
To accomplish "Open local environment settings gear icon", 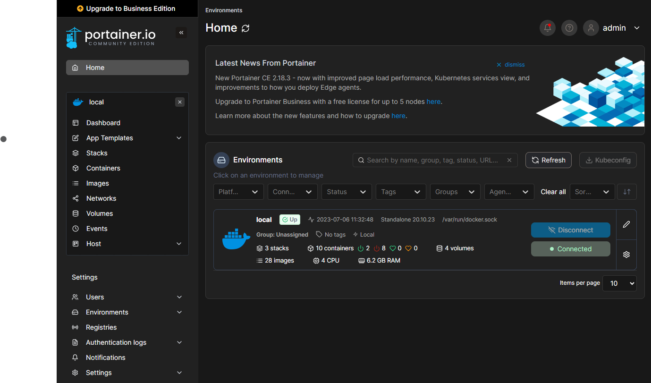I will 626,255.
